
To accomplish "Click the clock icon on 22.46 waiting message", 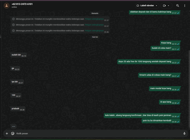I will (x=13, y=31).
